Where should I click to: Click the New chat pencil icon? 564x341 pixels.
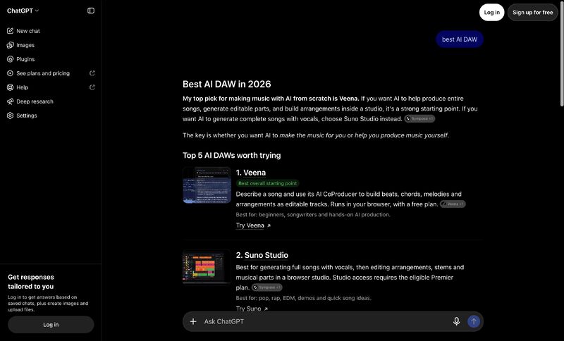click(x=10, y=31)
